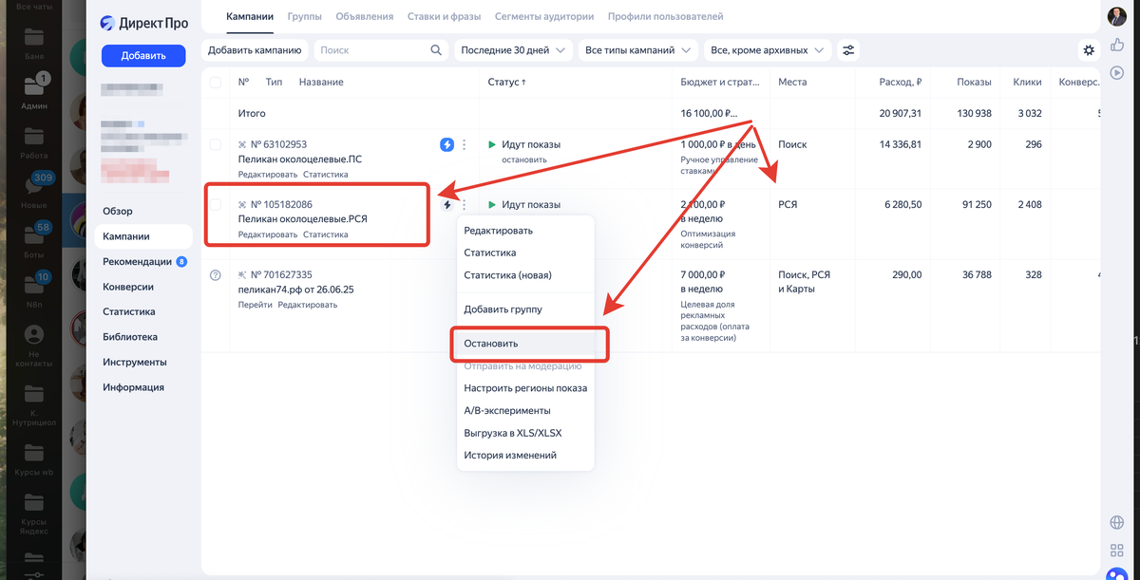Click Показы column header
The width and height of the screenshot is (1140, 580).
pyautogui.click(x=975, y=83)
